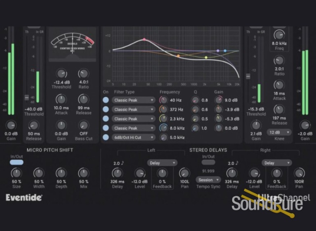Click the 2.1 dB Gain knob

pos(256,125)
